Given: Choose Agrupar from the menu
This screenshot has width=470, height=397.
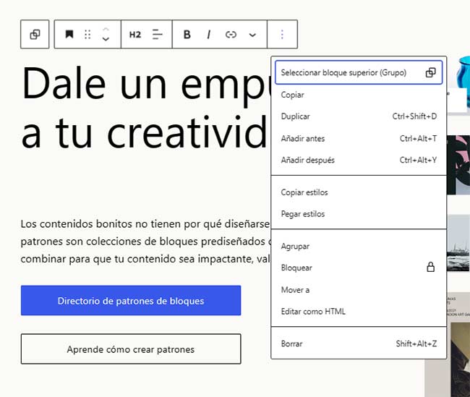Looking at the screenshot, I should point(359,246).
